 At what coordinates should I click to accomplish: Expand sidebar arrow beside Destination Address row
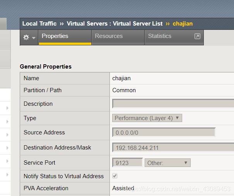coord(7,148)
